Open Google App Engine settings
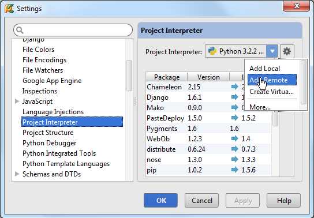The image size is (314, 218). coord(52,81)
